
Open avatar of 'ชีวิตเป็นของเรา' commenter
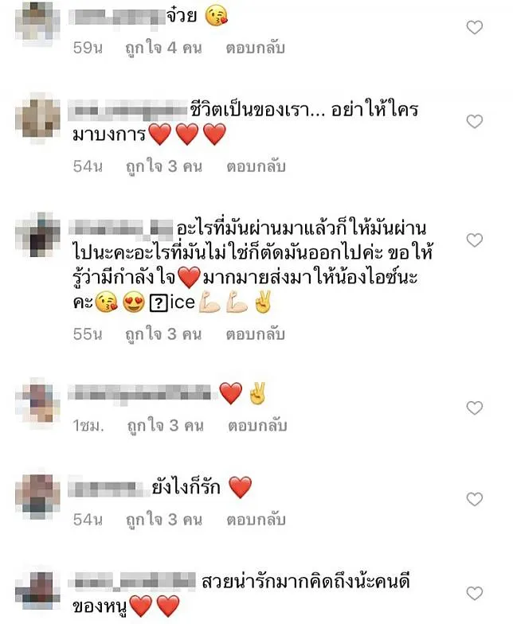pos(38,117)
